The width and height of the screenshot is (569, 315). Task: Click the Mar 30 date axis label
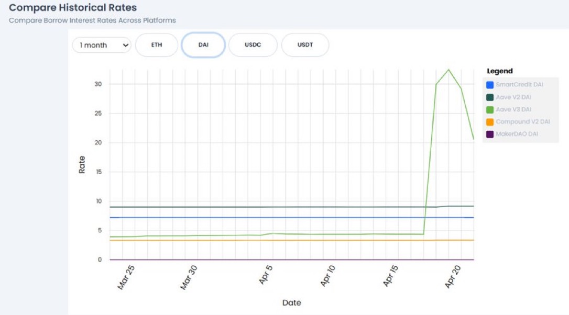point(188,277)
